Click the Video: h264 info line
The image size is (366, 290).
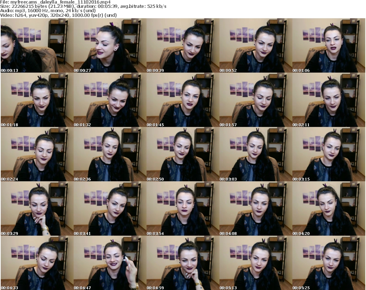coord(58,15)
